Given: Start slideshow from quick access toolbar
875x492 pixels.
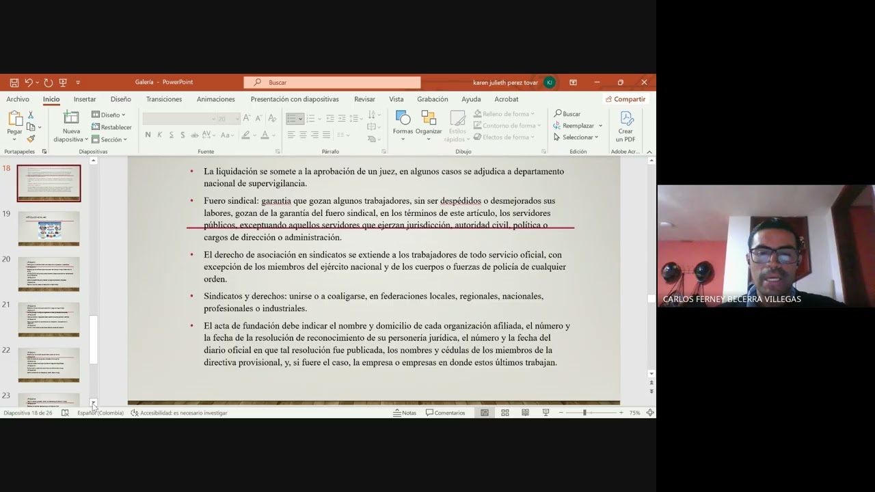Looking at the screenshot, I should pyautogui.click(x=63, y=83).
